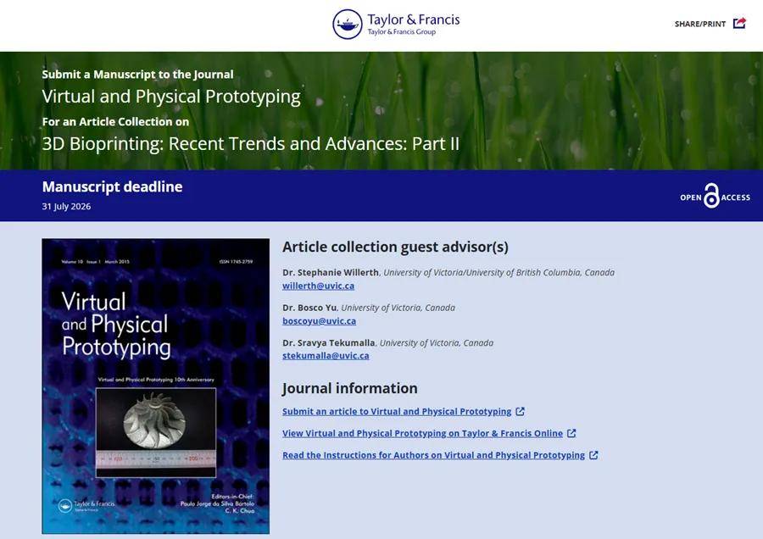Open Submit an article to journal link
Viewport: 763px width, 539px height.
pyautogui.click(x=397, y=412)
